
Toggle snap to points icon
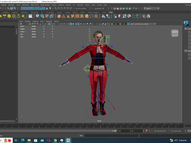pos(62,8)
